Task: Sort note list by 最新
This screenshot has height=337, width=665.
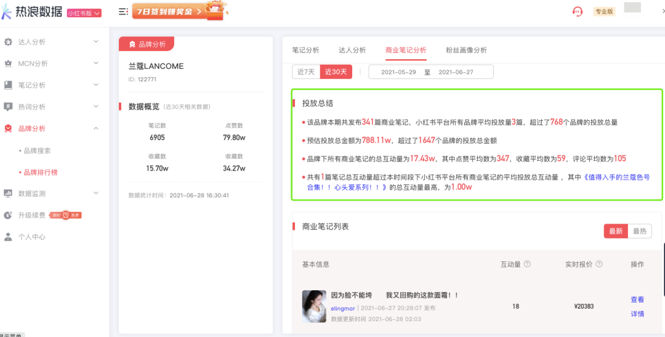Action: click(616, 231)
